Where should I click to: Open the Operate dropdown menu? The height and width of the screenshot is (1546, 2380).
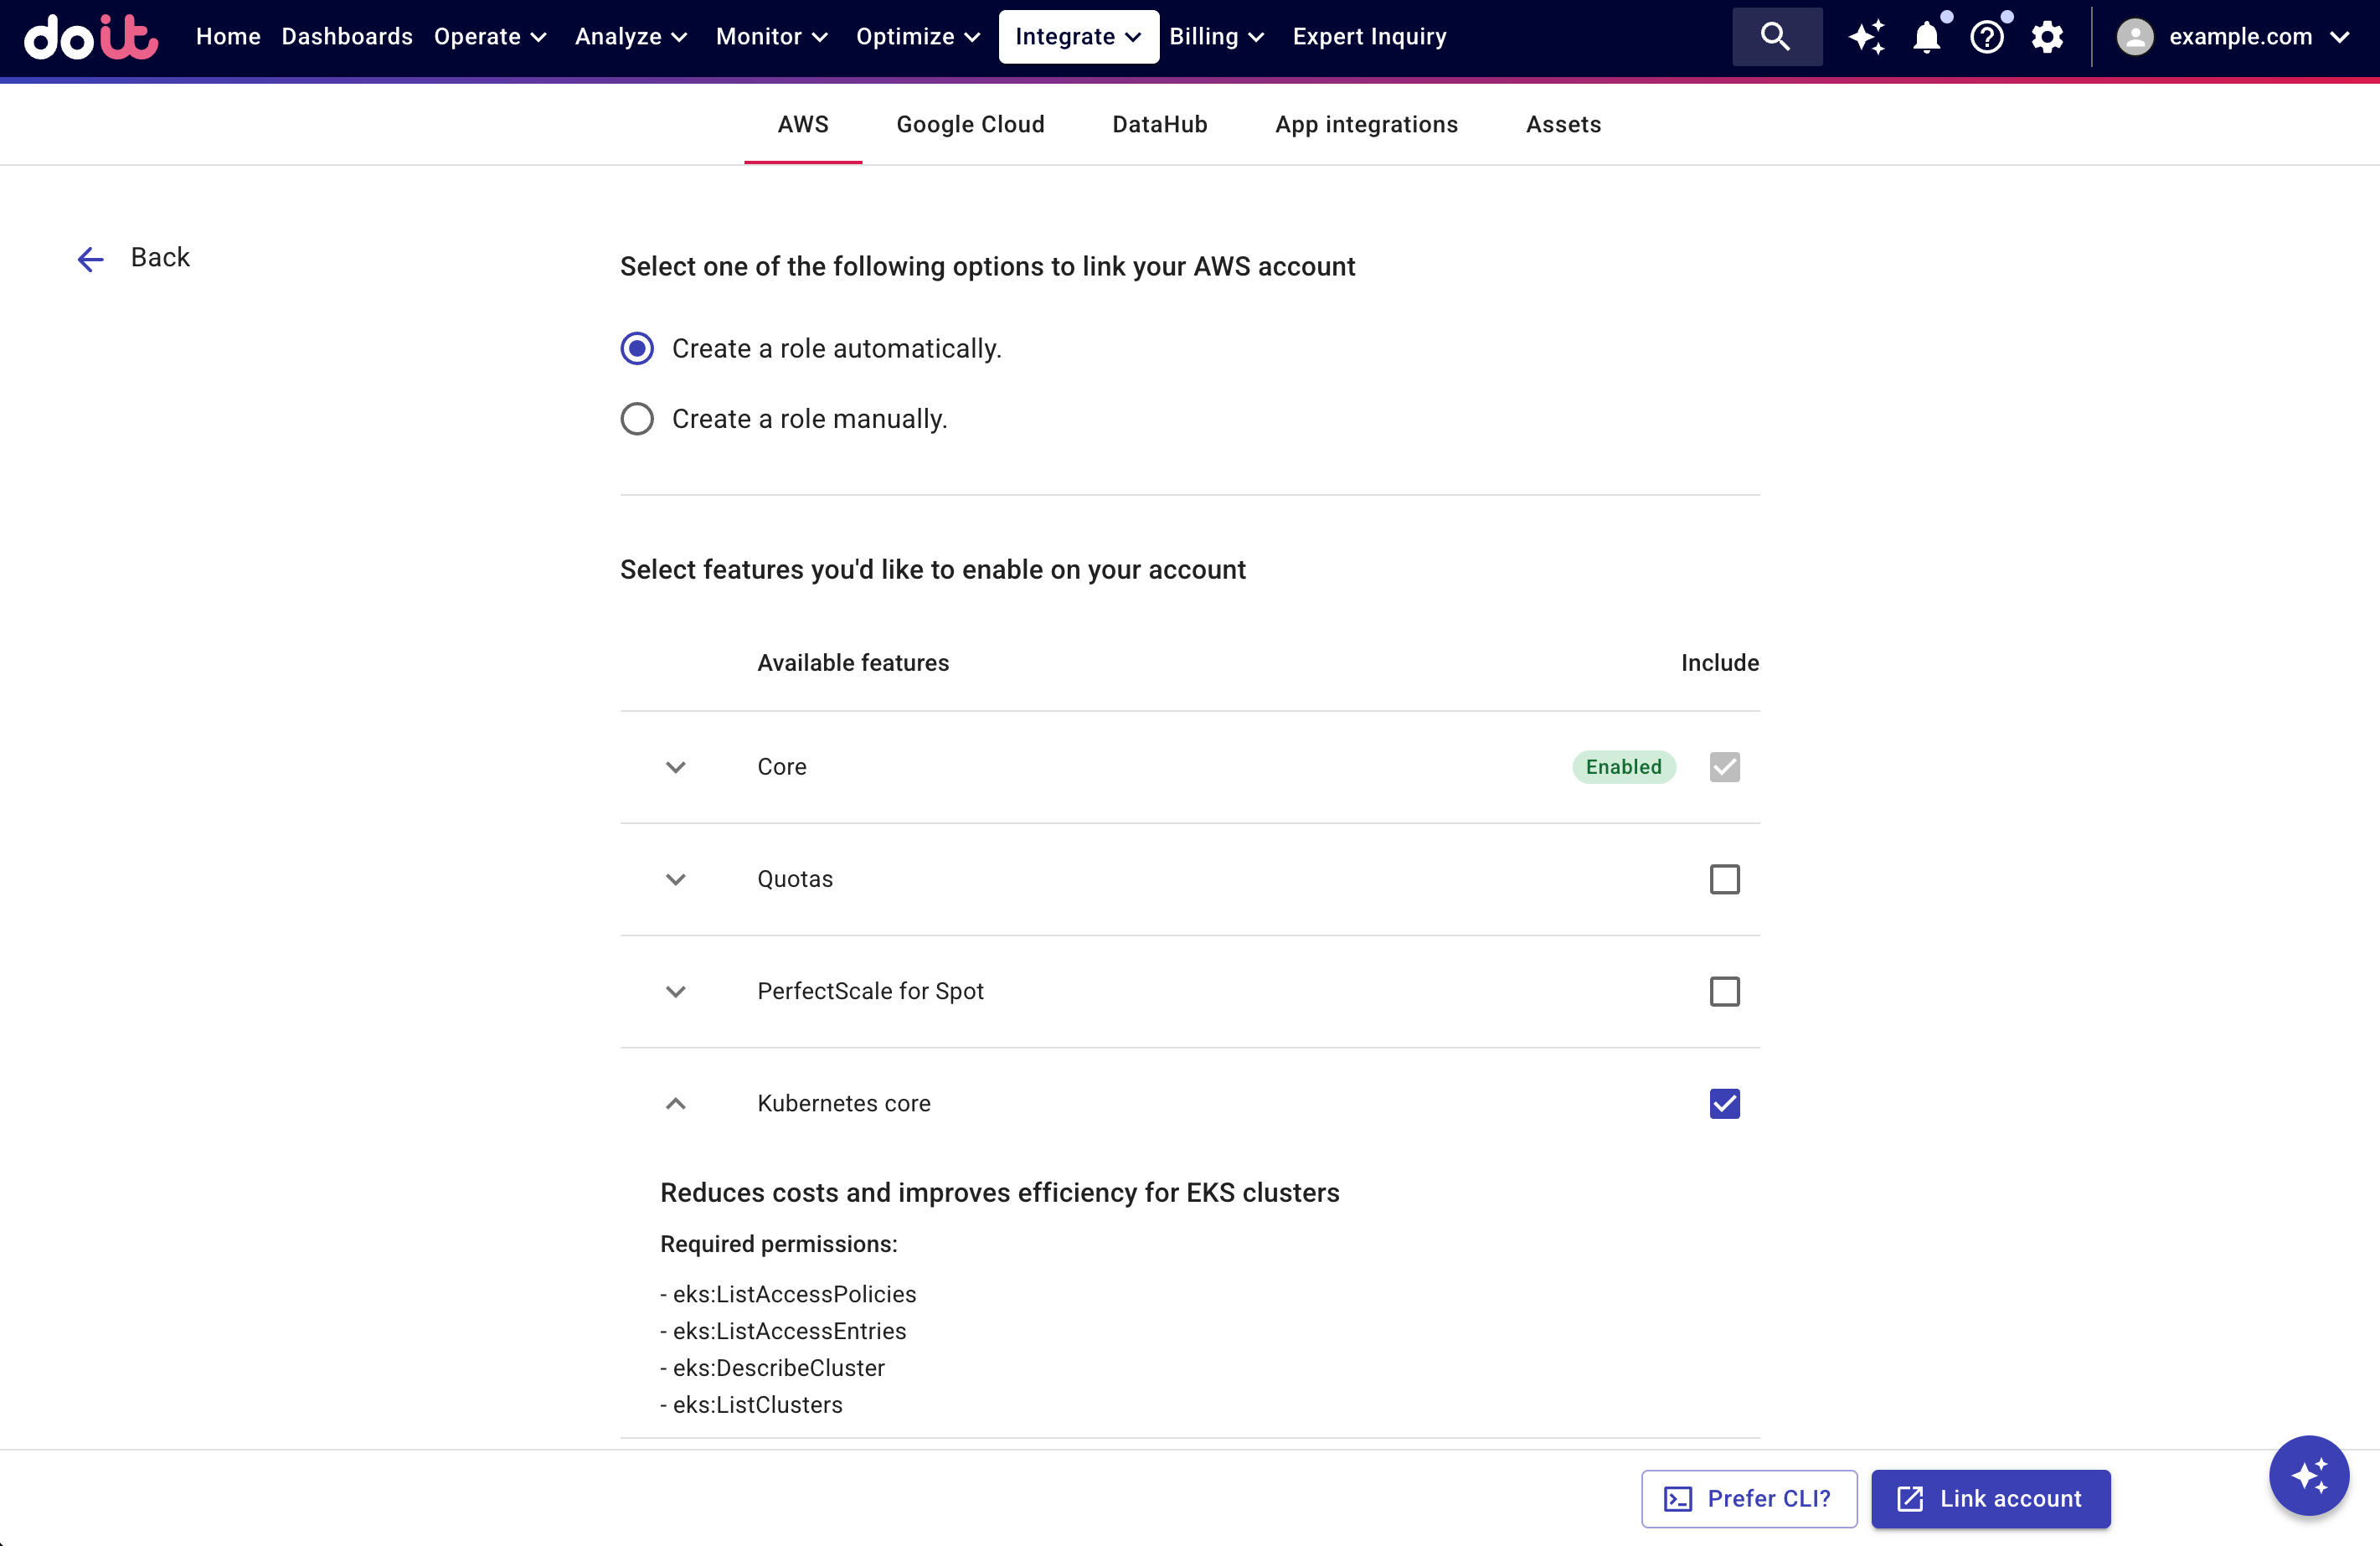click(490, 37)
